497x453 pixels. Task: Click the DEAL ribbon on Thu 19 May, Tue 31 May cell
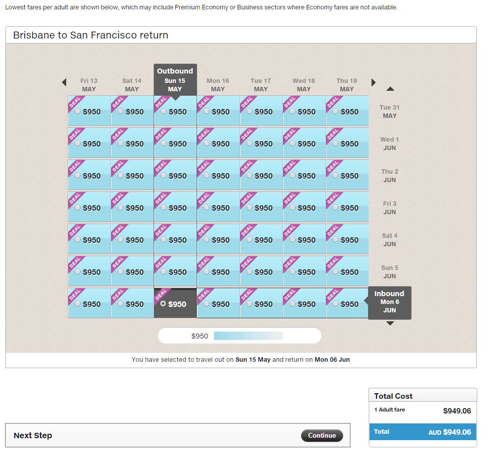click(332, 102)
